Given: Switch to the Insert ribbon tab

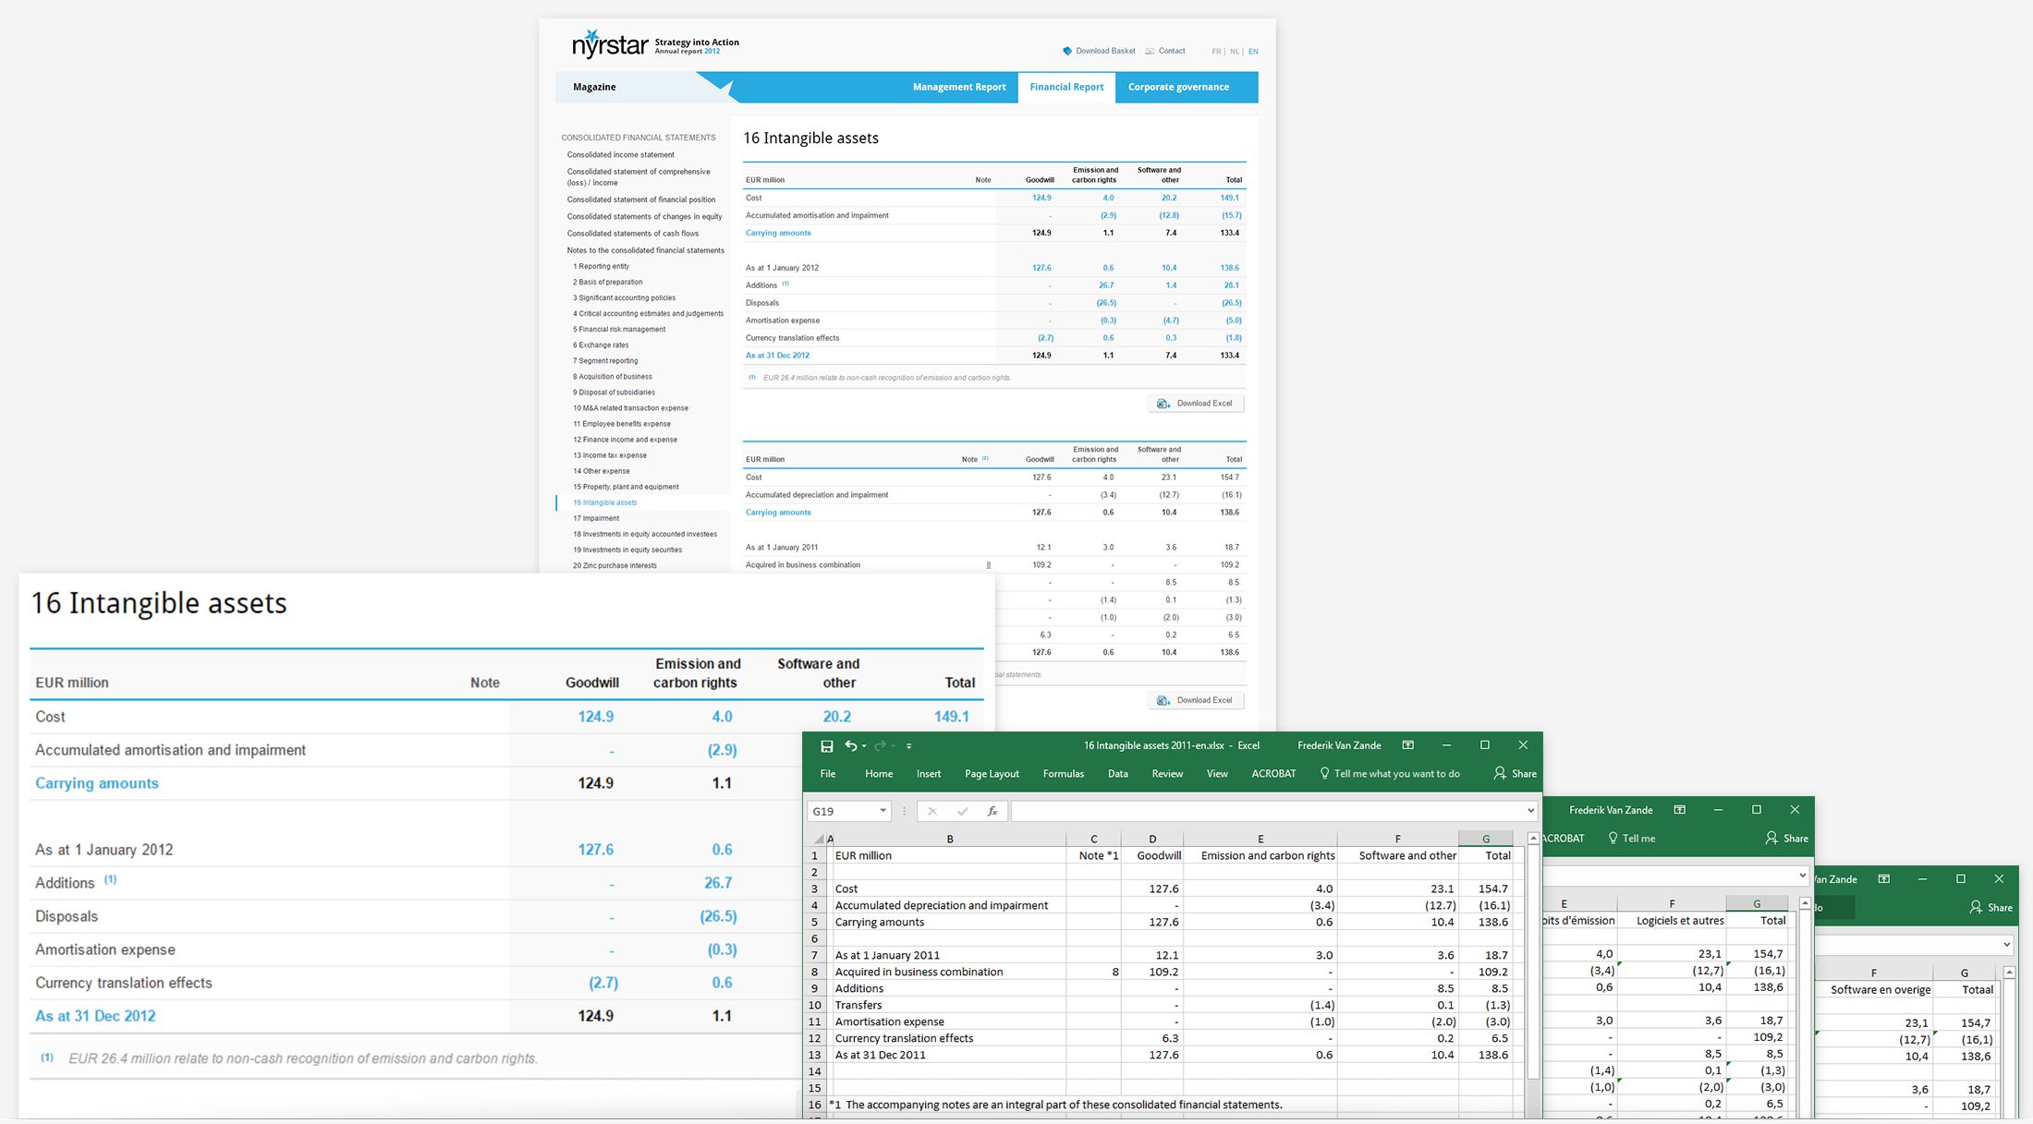Looking at the screenshot, I should click(x=929, y=773).
